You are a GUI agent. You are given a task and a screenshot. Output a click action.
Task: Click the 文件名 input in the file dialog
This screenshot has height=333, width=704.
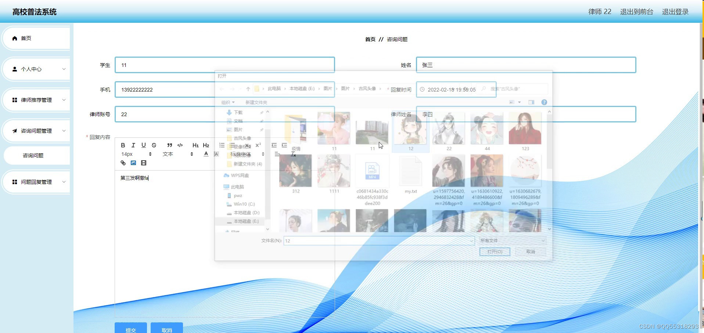tap(379, 241)
